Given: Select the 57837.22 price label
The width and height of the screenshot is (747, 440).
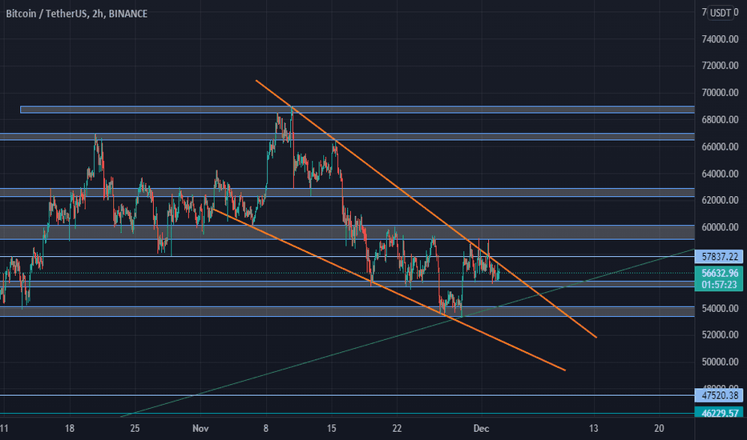Looking at the screenshot, I should pyautogui.click(x=720, y=257).
